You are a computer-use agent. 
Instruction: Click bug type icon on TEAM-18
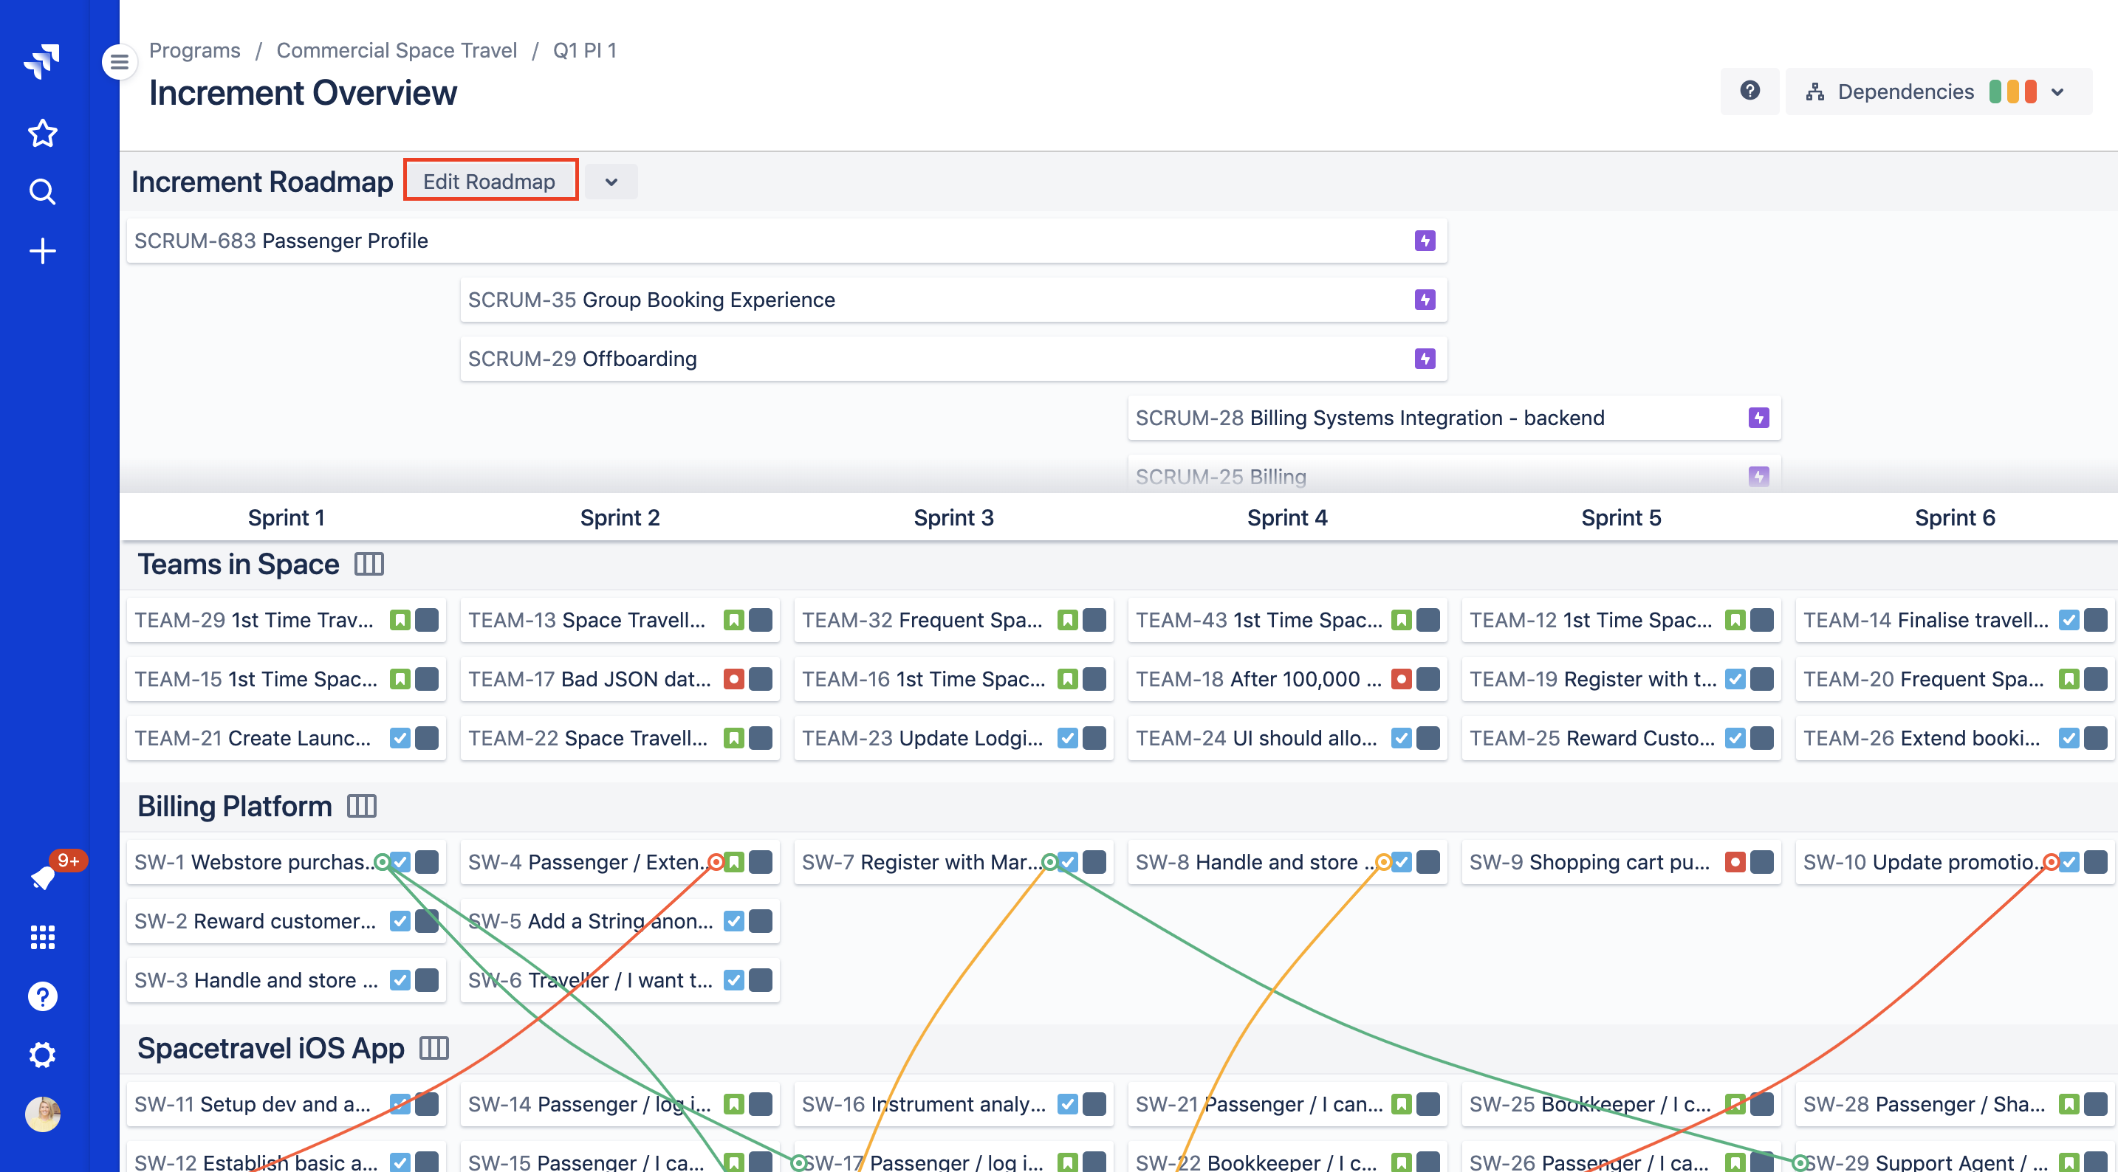[1401, 679]
